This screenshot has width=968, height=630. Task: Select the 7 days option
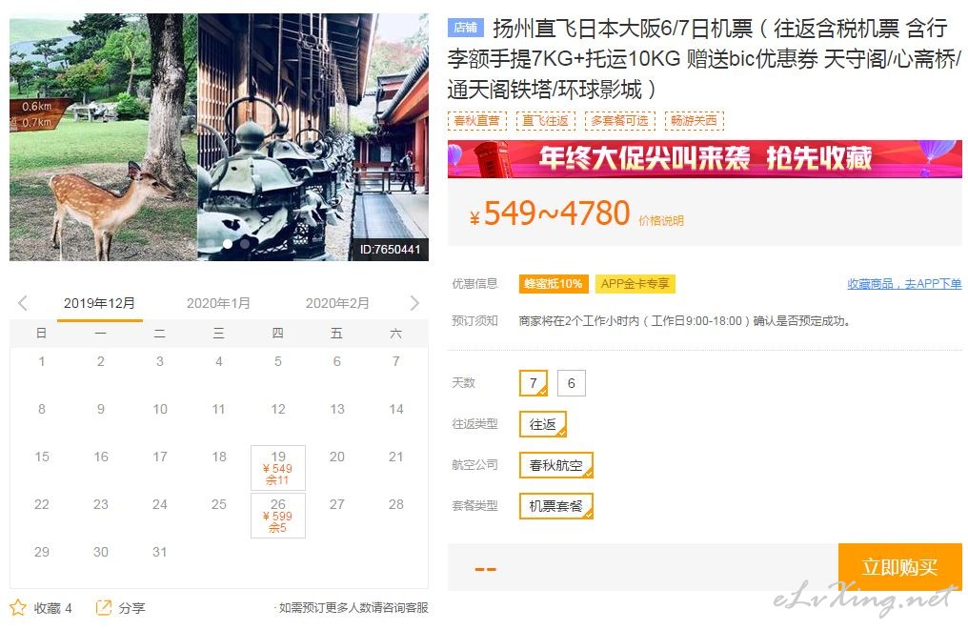pos(534,383)
